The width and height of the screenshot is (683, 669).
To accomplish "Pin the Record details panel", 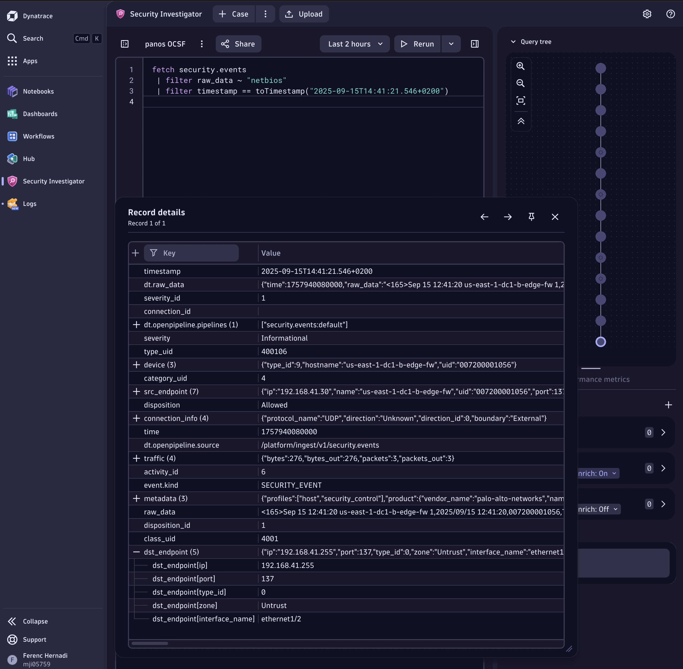I will coord(532,217).
